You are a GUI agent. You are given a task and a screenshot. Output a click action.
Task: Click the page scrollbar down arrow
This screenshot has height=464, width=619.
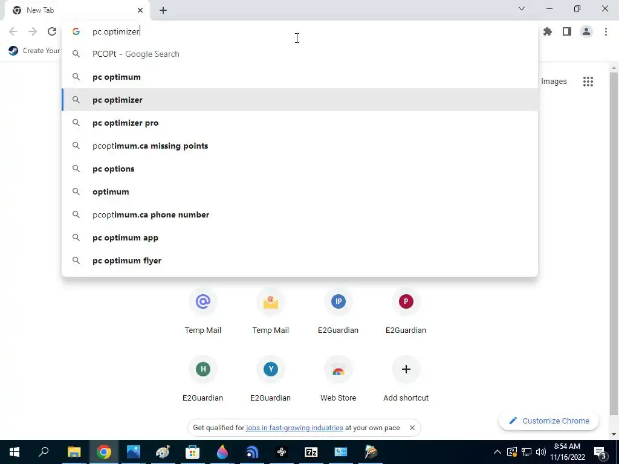614,434
